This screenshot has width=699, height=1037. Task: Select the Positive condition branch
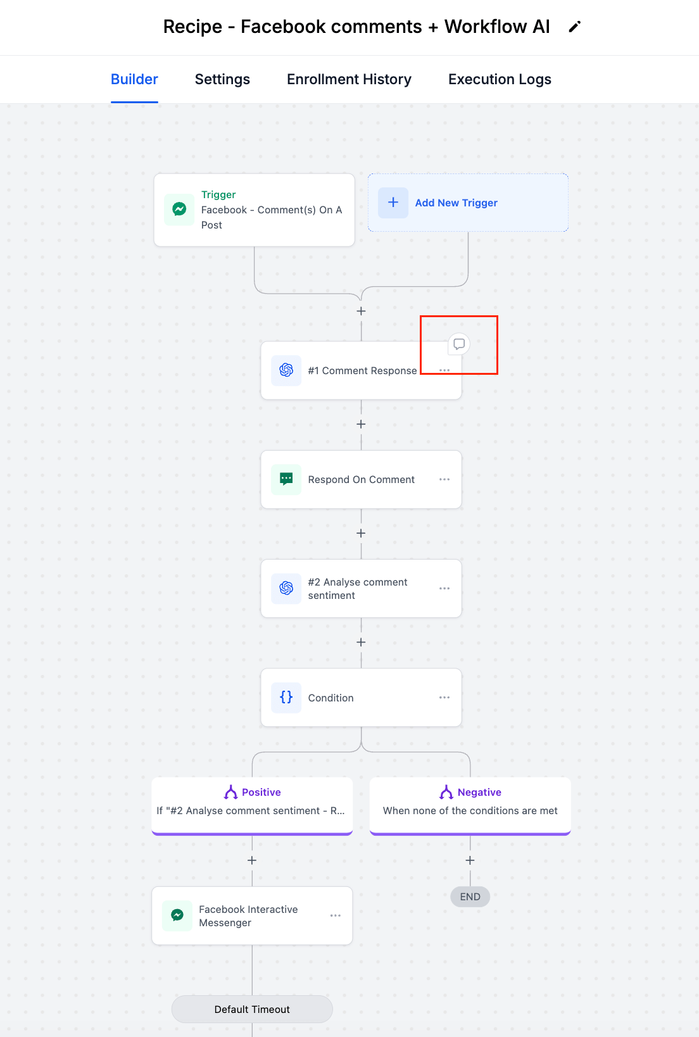pyautogui.click(x=252, y=806)
